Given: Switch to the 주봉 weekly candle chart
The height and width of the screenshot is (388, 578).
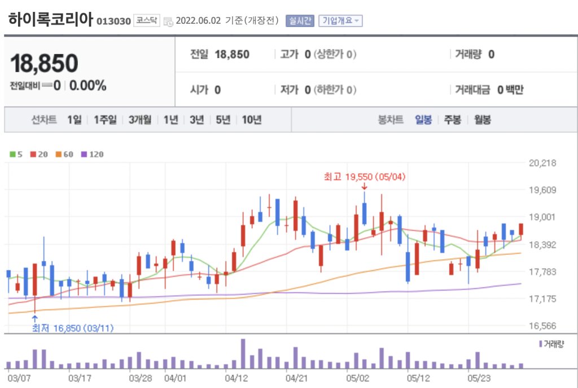Looking at the screenshot, I should [x=453, y=120].
